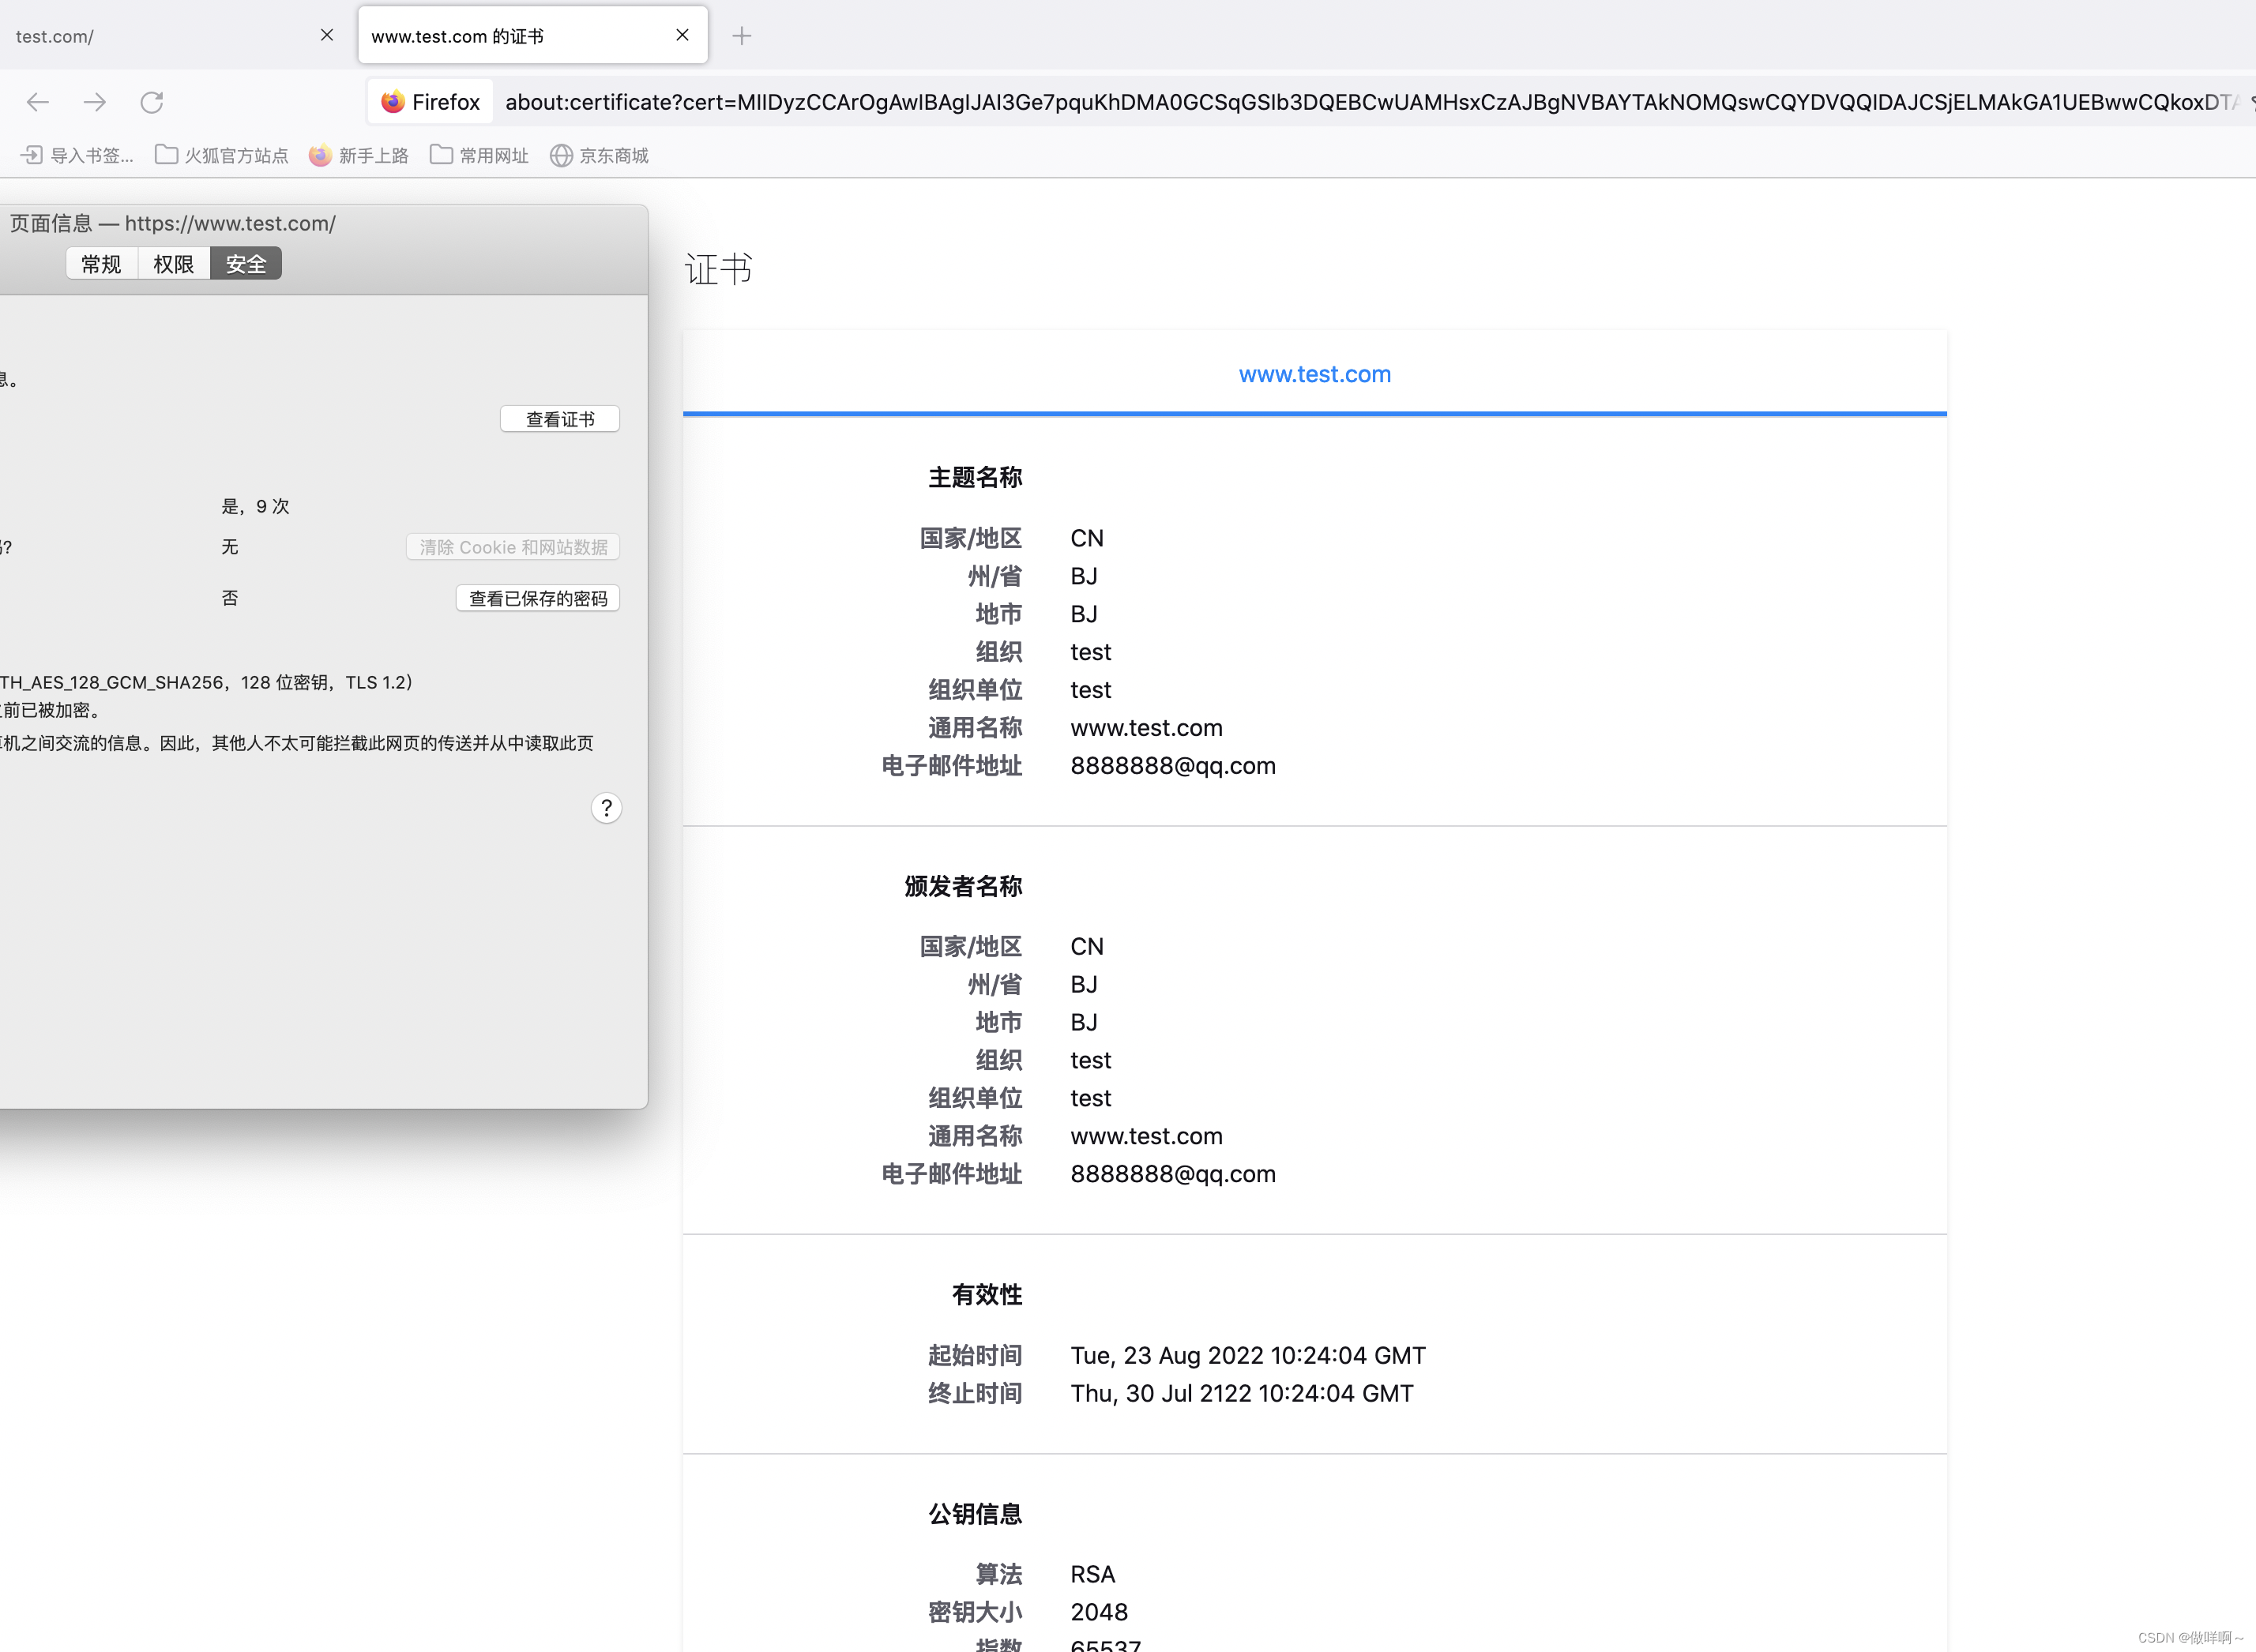
Task: Click the 终止时间 Thu, 30 Jul 2122 value
Action: click(1242, 1394)
